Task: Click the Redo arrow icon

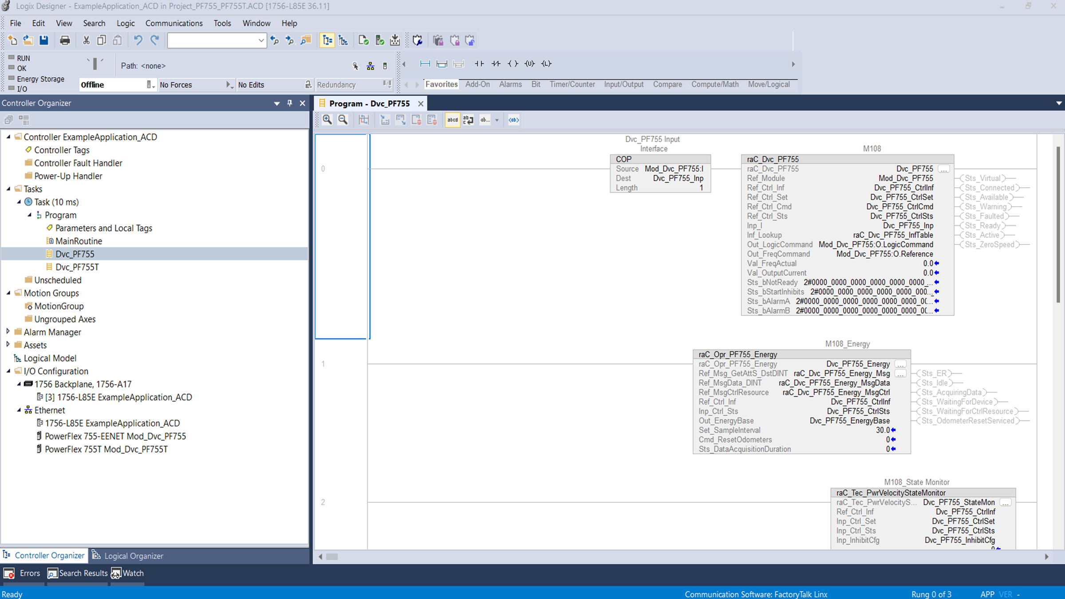Action: (x=154, y=40)
